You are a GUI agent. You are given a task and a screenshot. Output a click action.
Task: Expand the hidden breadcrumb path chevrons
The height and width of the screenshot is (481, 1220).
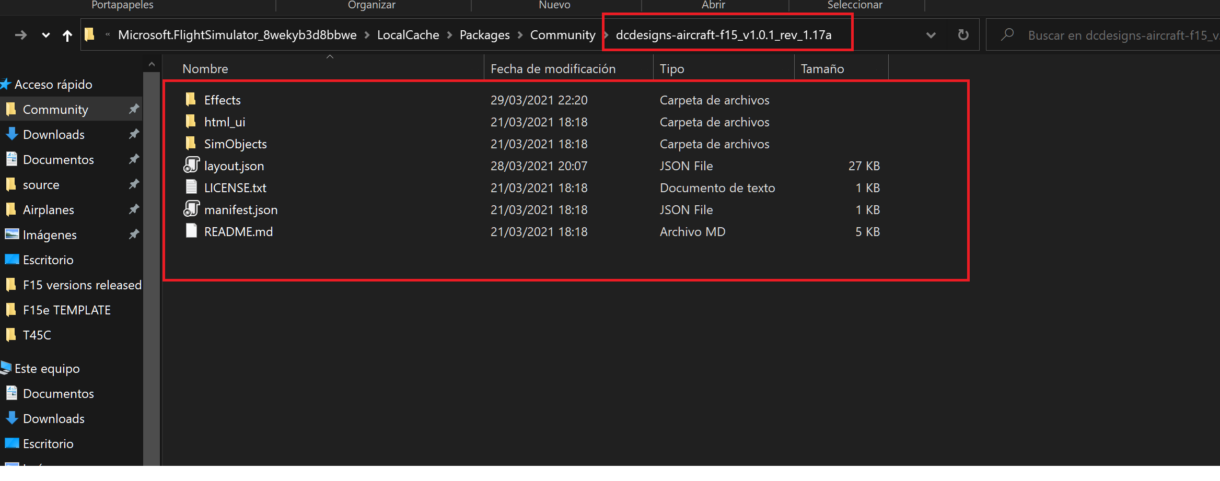point(108,35)
